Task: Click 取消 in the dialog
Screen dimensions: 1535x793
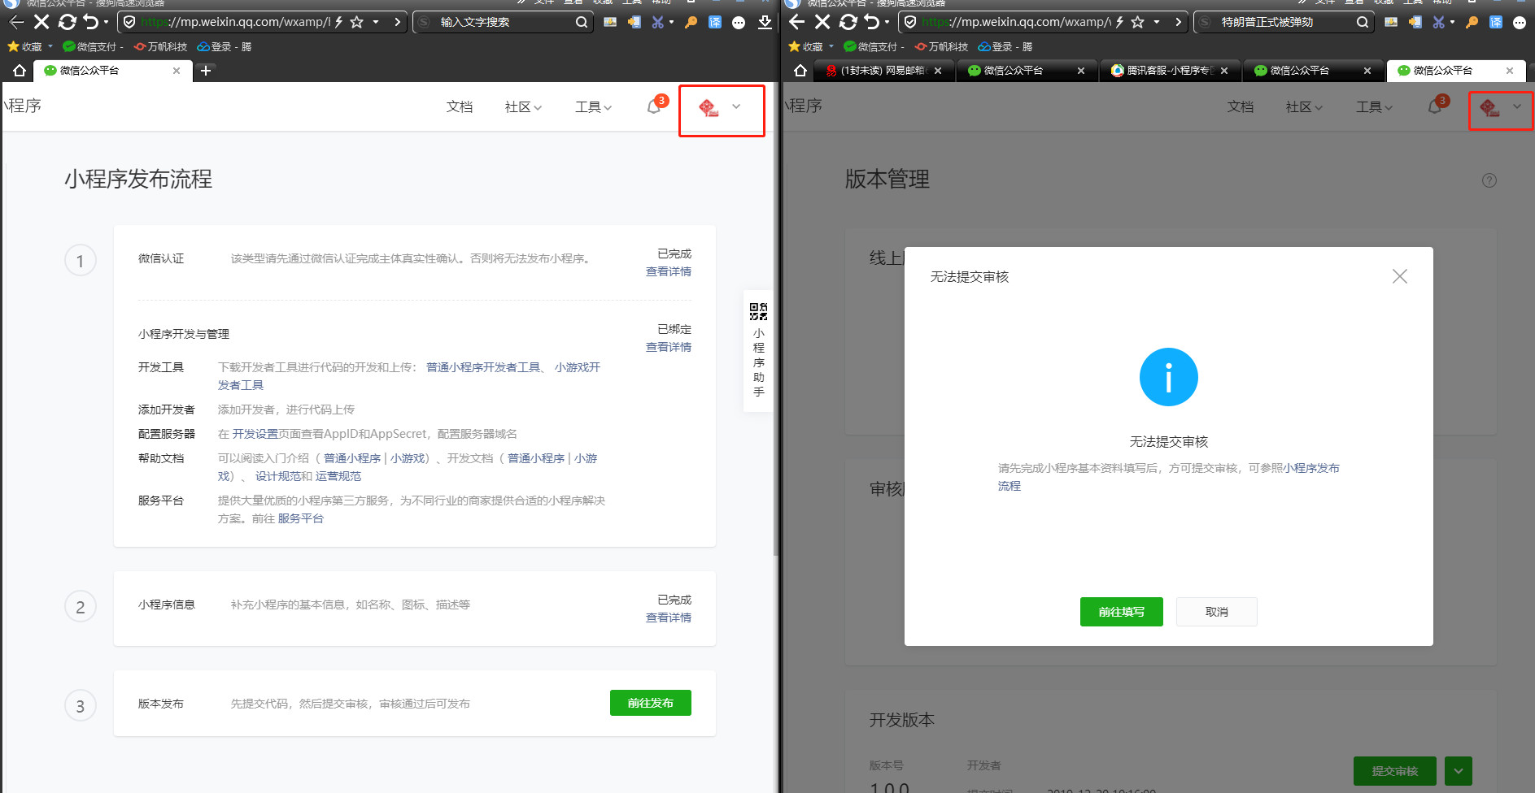Action: [1217, 612]
